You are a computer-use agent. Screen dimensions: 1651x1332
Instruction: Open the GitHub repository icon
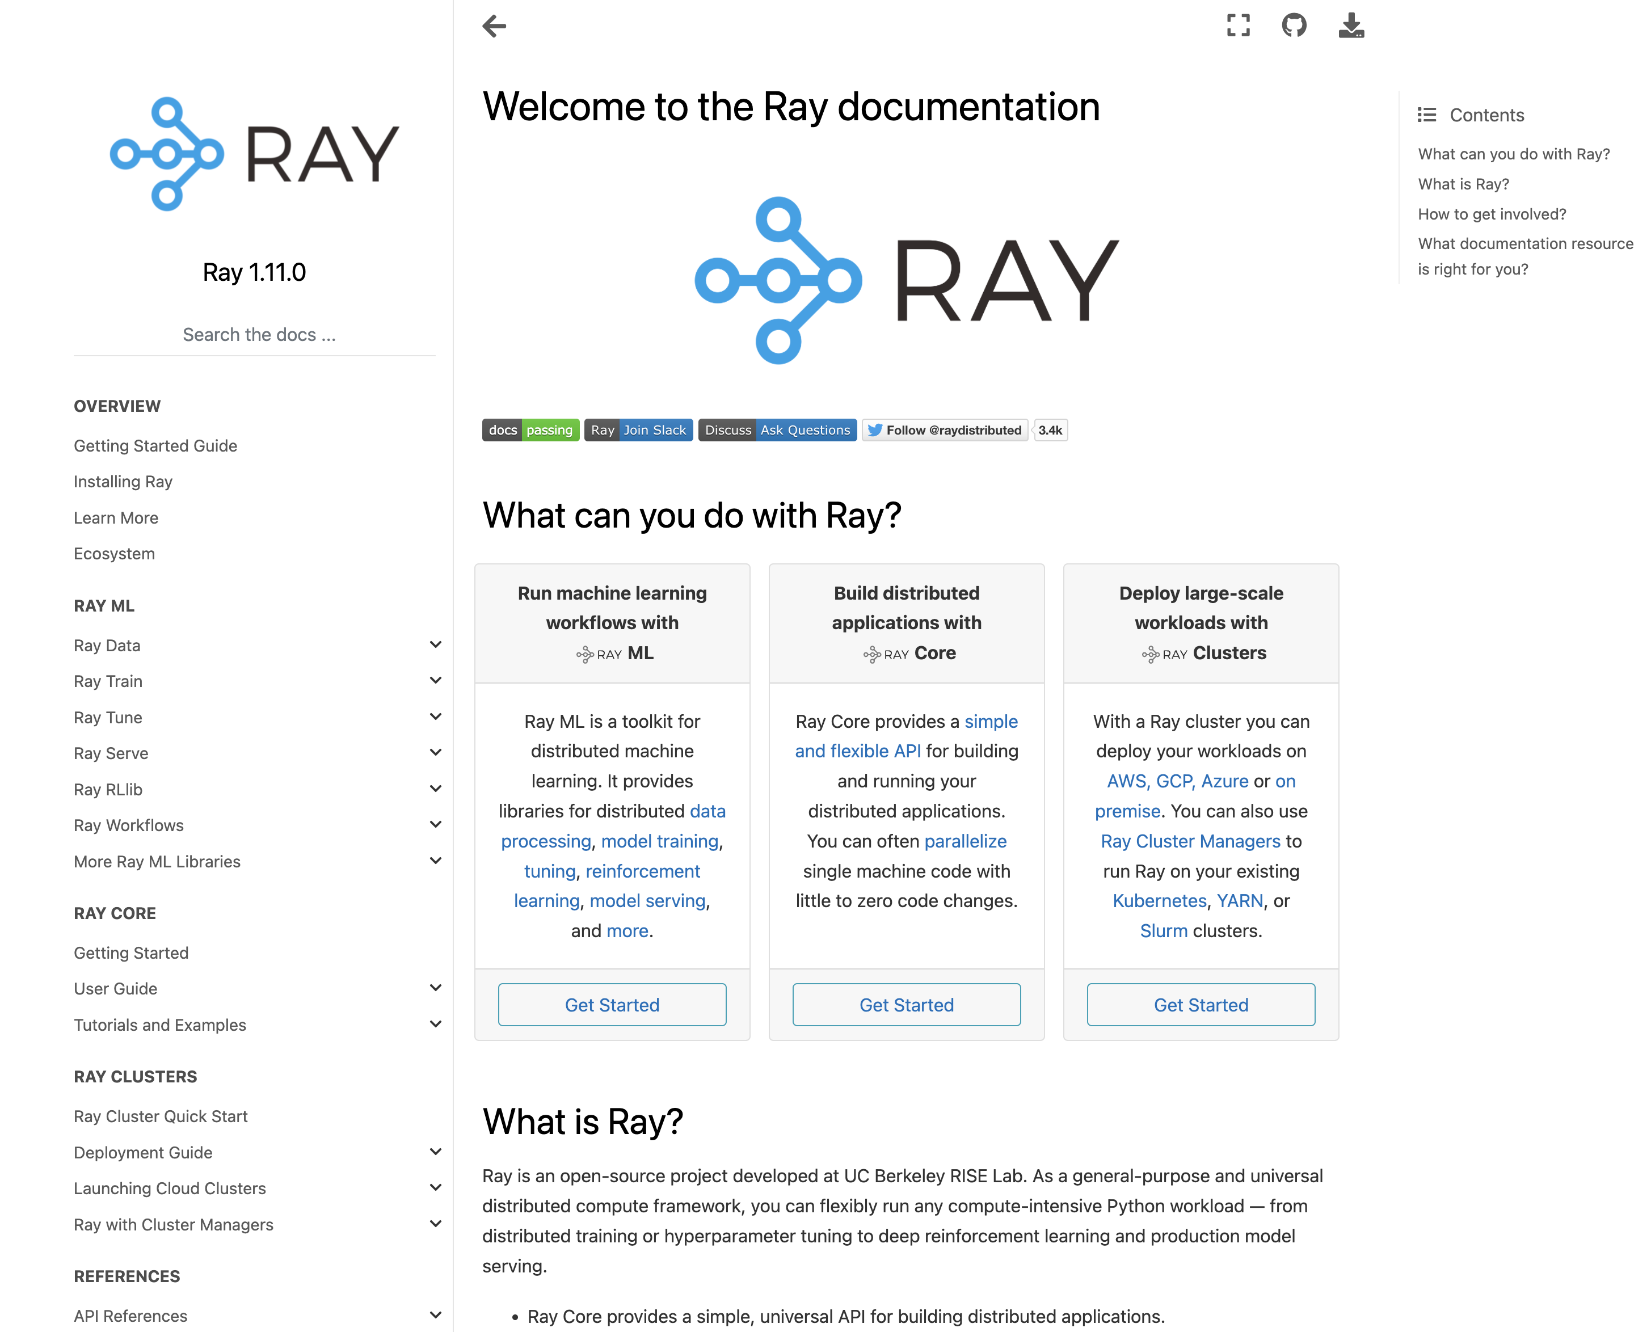coord(1294,26)
